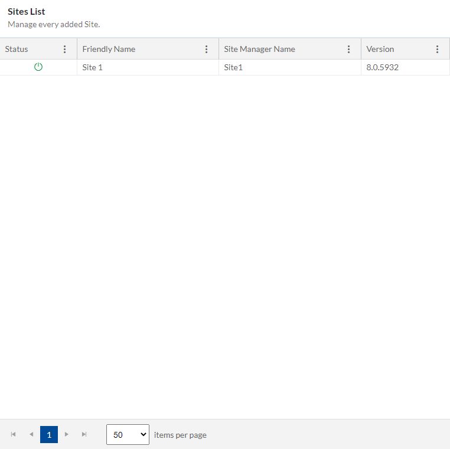Go to the next page
This screenshot has width=450, height=449.
tap(67, 434)
